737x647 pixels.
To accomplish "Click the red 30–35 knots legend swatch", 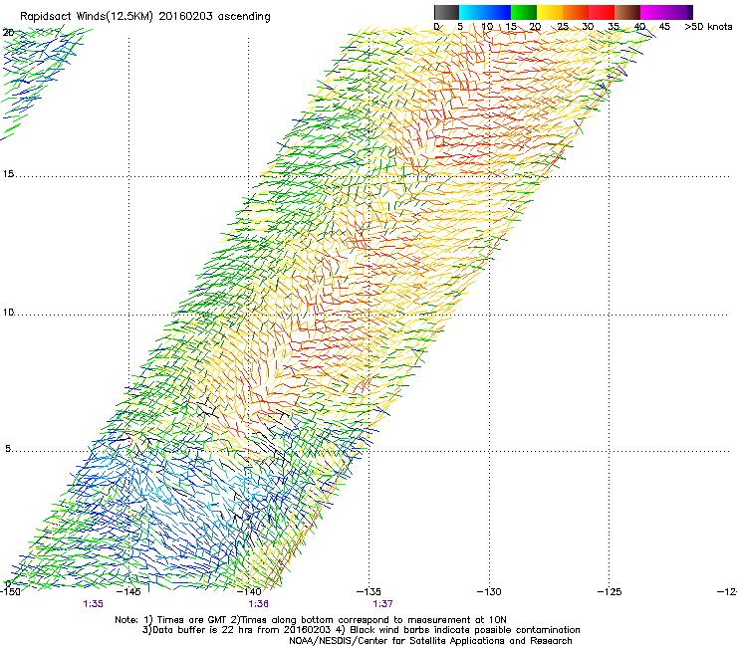I will (x=602, y=12).
